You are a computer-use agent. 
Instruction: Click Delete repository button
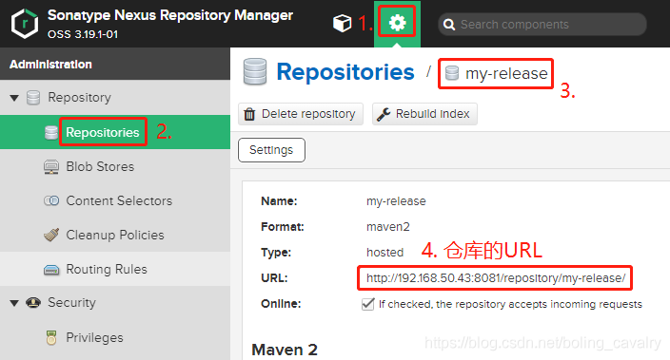coord(301,114)
